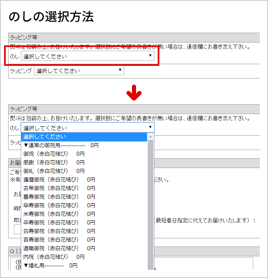Click dropdown list scroll-up arrow
The height and width of the screenshot is (278, 268).
coord(151,137)
